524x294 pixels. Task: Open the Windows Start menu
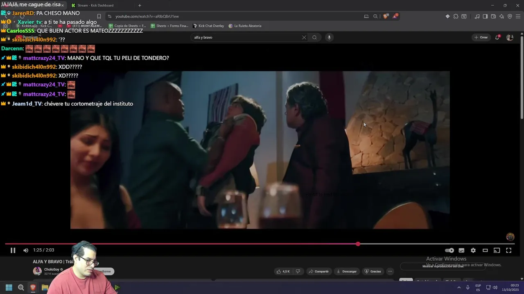pos(9,287)
